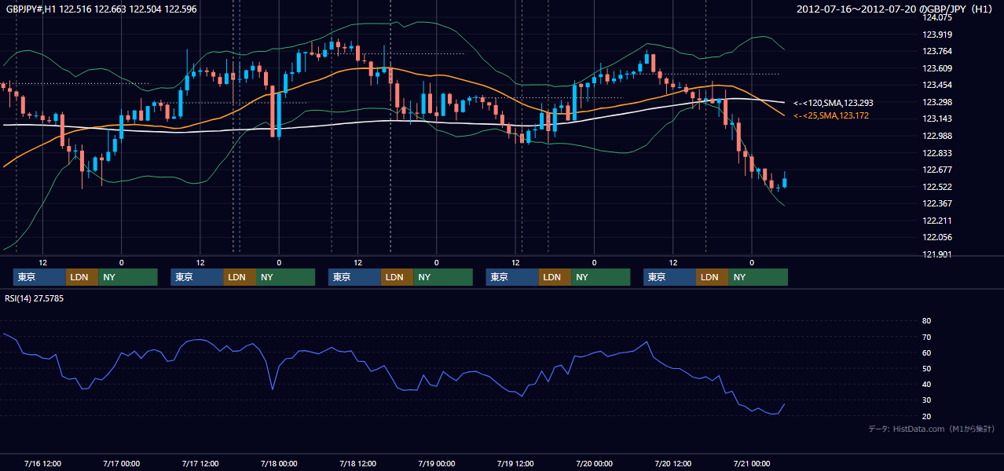
Task: Click the 7/16 12:00 time label
Action: click(42, 463)
